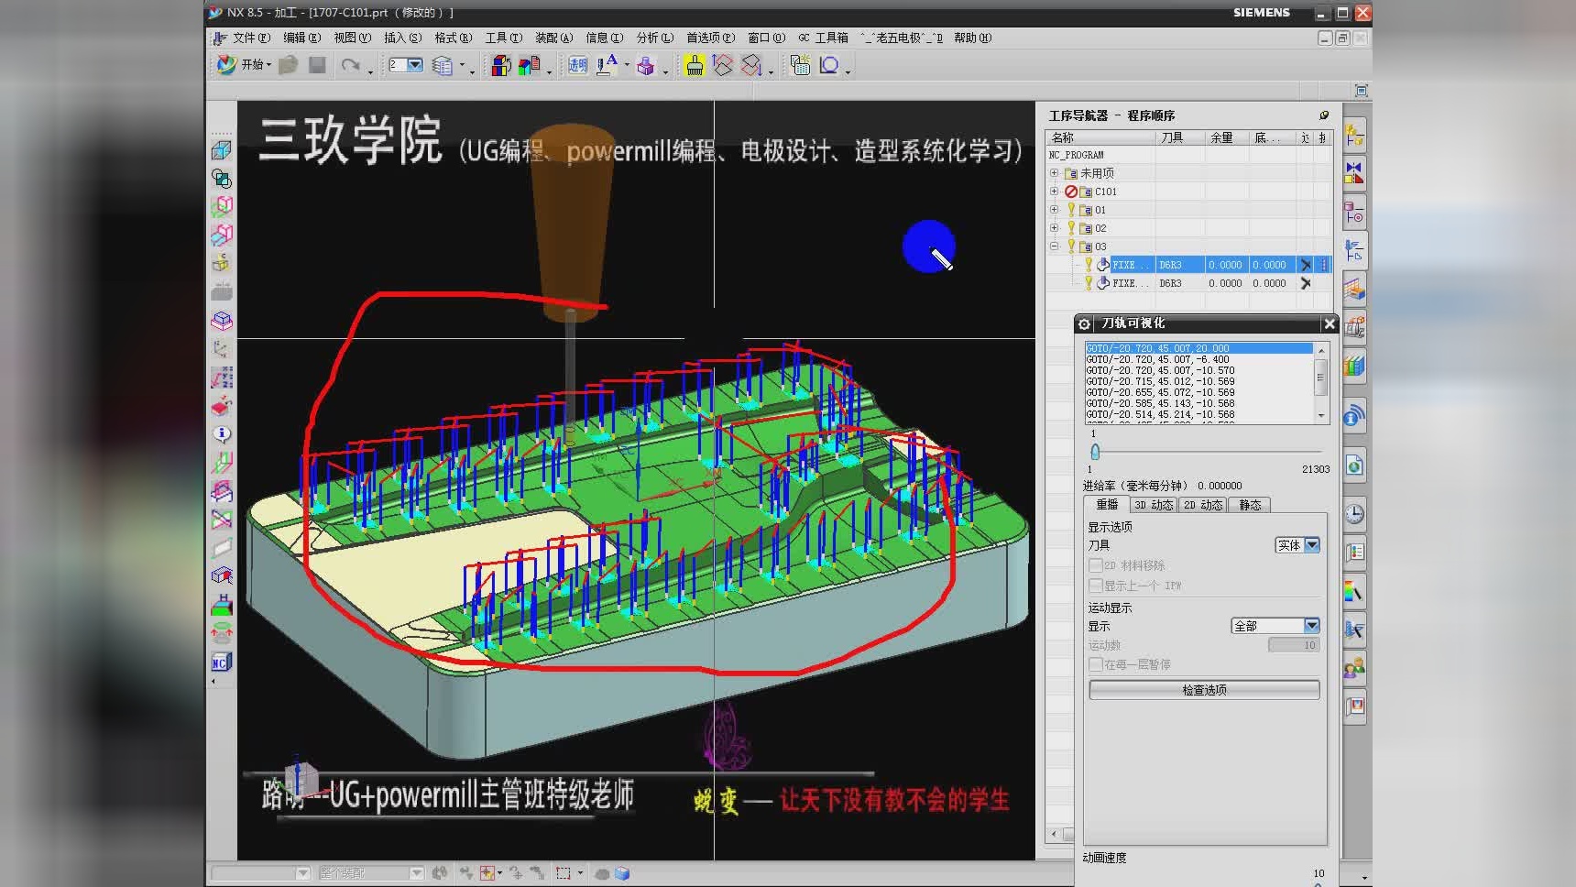
Task: Click the 透明 transparency icon
Action: (x=577, y=66)
